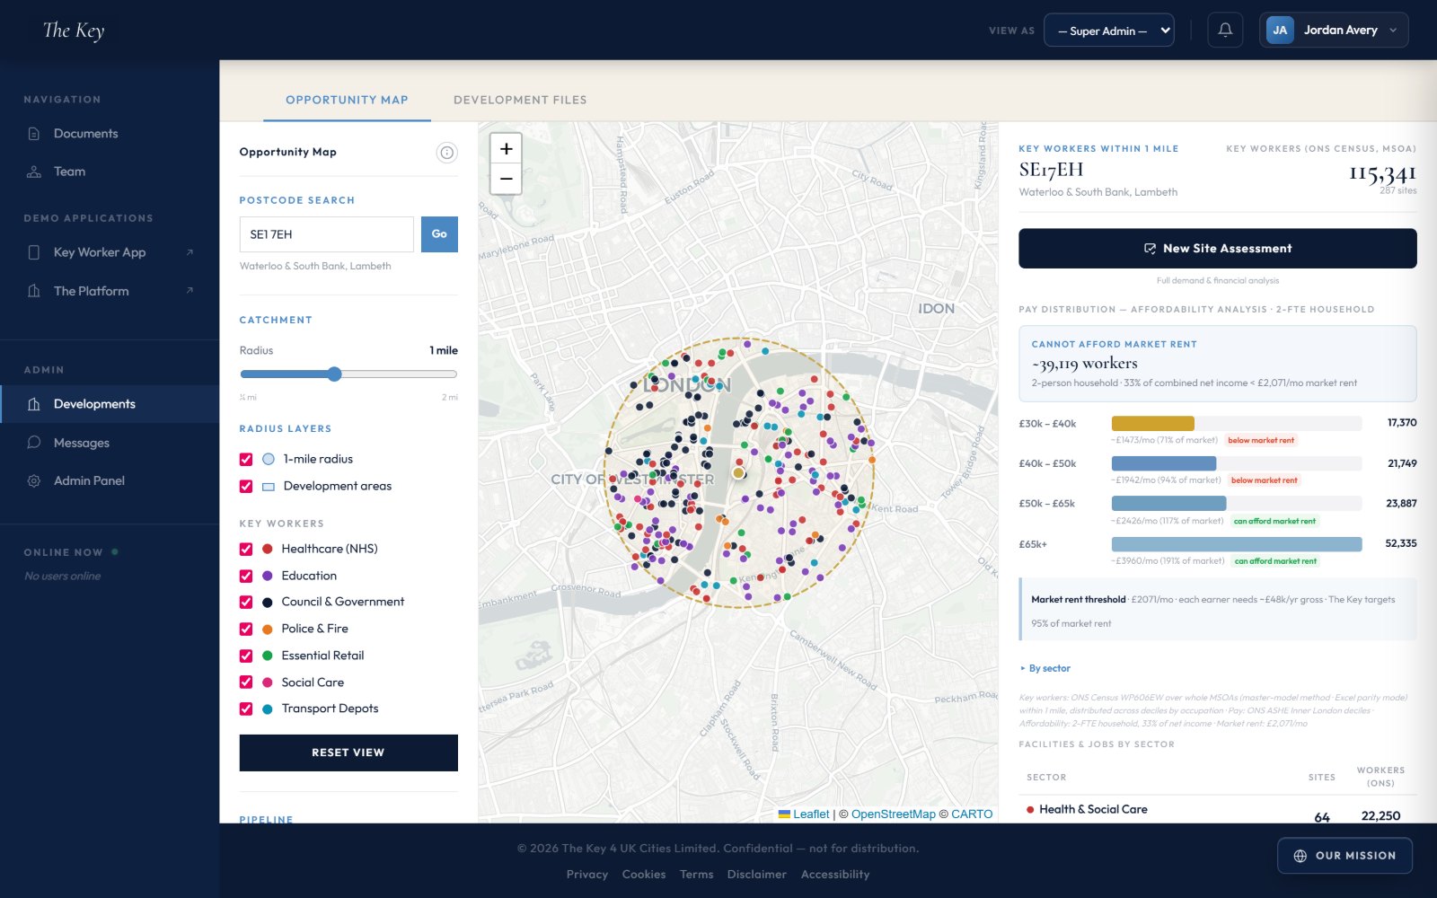Screen dimensions: 1437x898
Task: Click the Reset View button
Action: click(x=348, y=753)
